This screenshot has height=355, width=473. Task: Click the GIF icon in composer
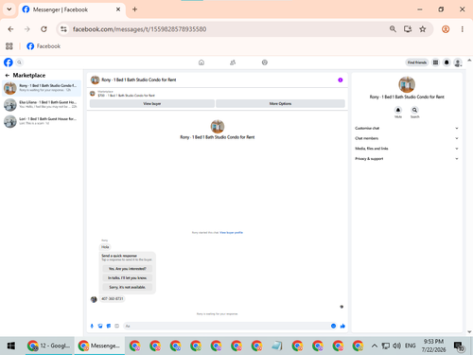[116, 326]
